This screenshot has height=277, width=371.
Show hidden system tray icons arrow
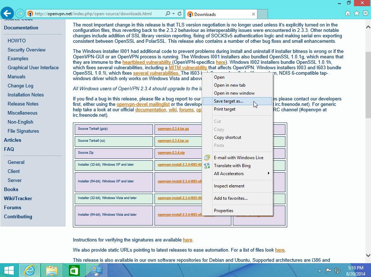pyautogui.click(x=320, y=271)
